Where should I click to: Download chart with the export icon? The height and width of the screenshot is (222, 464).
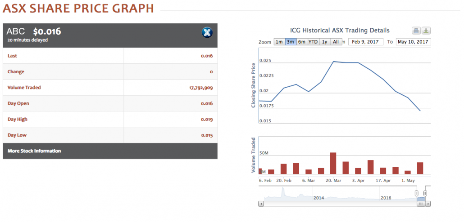click(x=426, y=31)
